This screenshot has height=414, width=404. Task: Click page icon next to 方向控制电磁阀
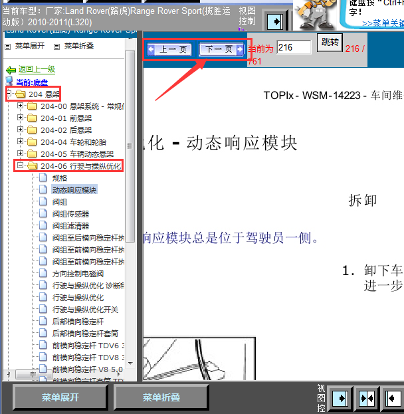point(43,273)
